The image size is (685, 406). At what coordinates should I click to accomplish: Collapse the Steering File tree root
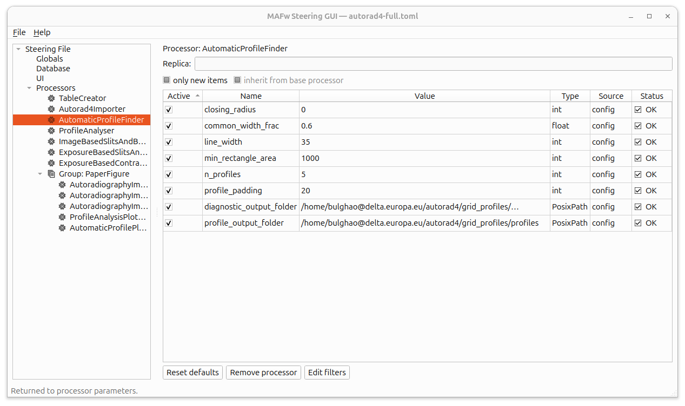[18, 49]
